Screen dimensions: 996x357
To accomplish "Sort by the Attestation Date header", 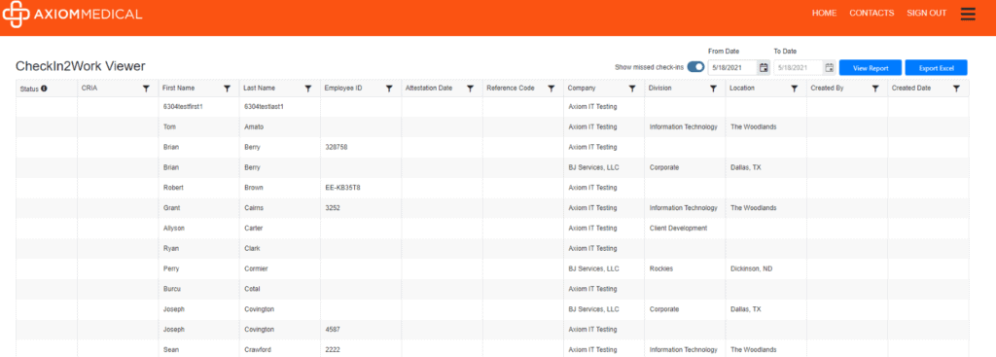I will click(x=429, y=89).
